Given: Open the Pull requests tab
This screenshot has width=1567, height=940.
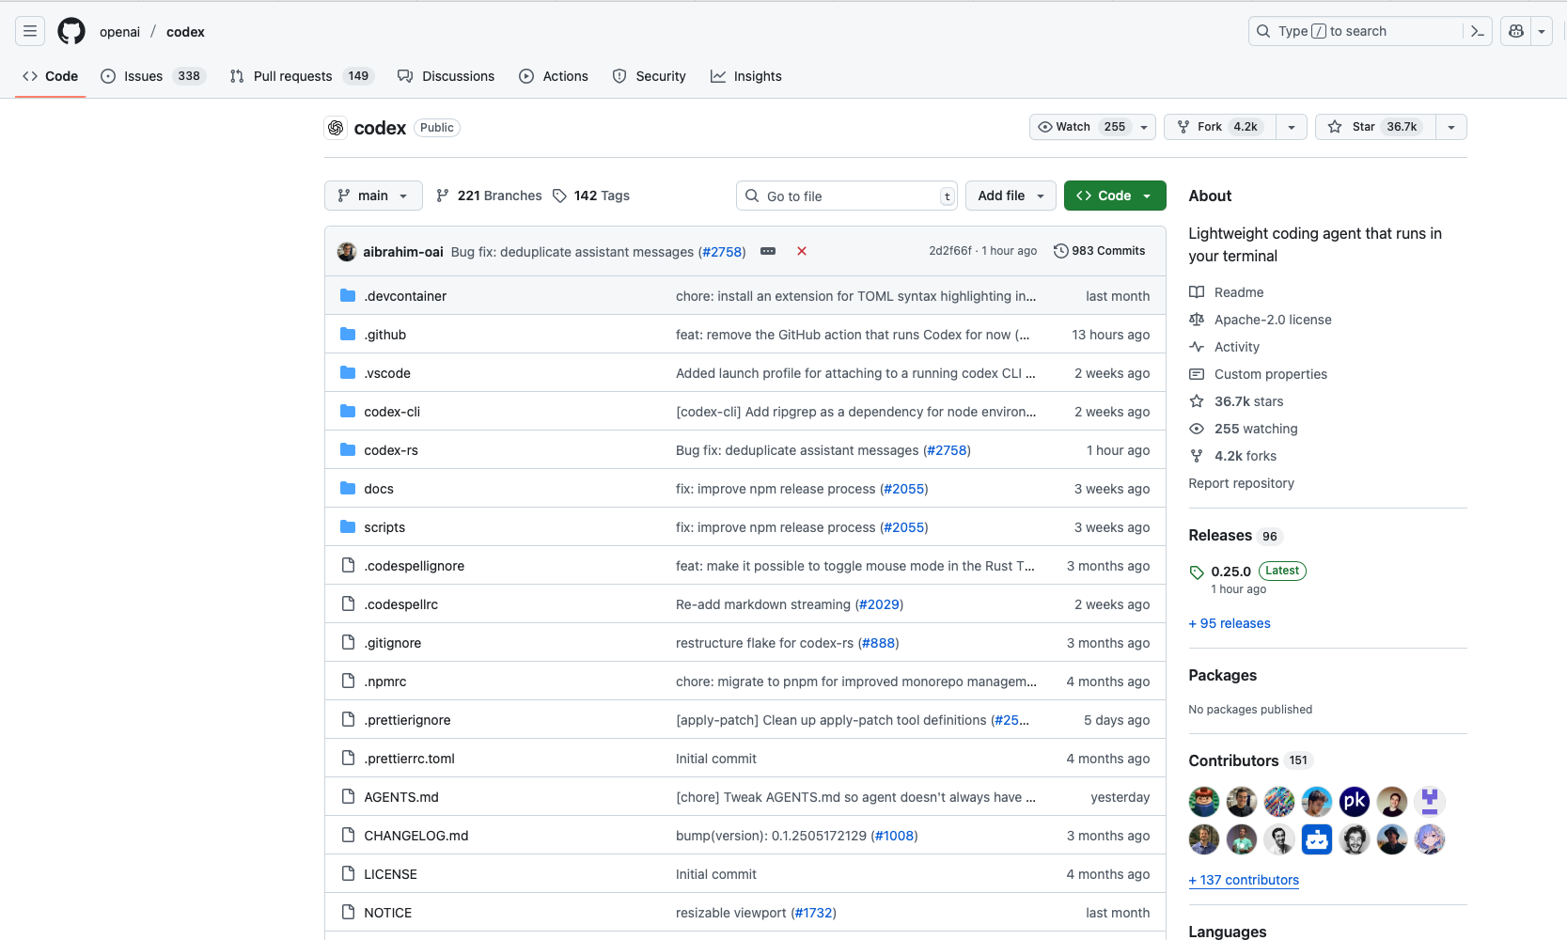Looking at the screenshot, I should (x=302, y=76).
